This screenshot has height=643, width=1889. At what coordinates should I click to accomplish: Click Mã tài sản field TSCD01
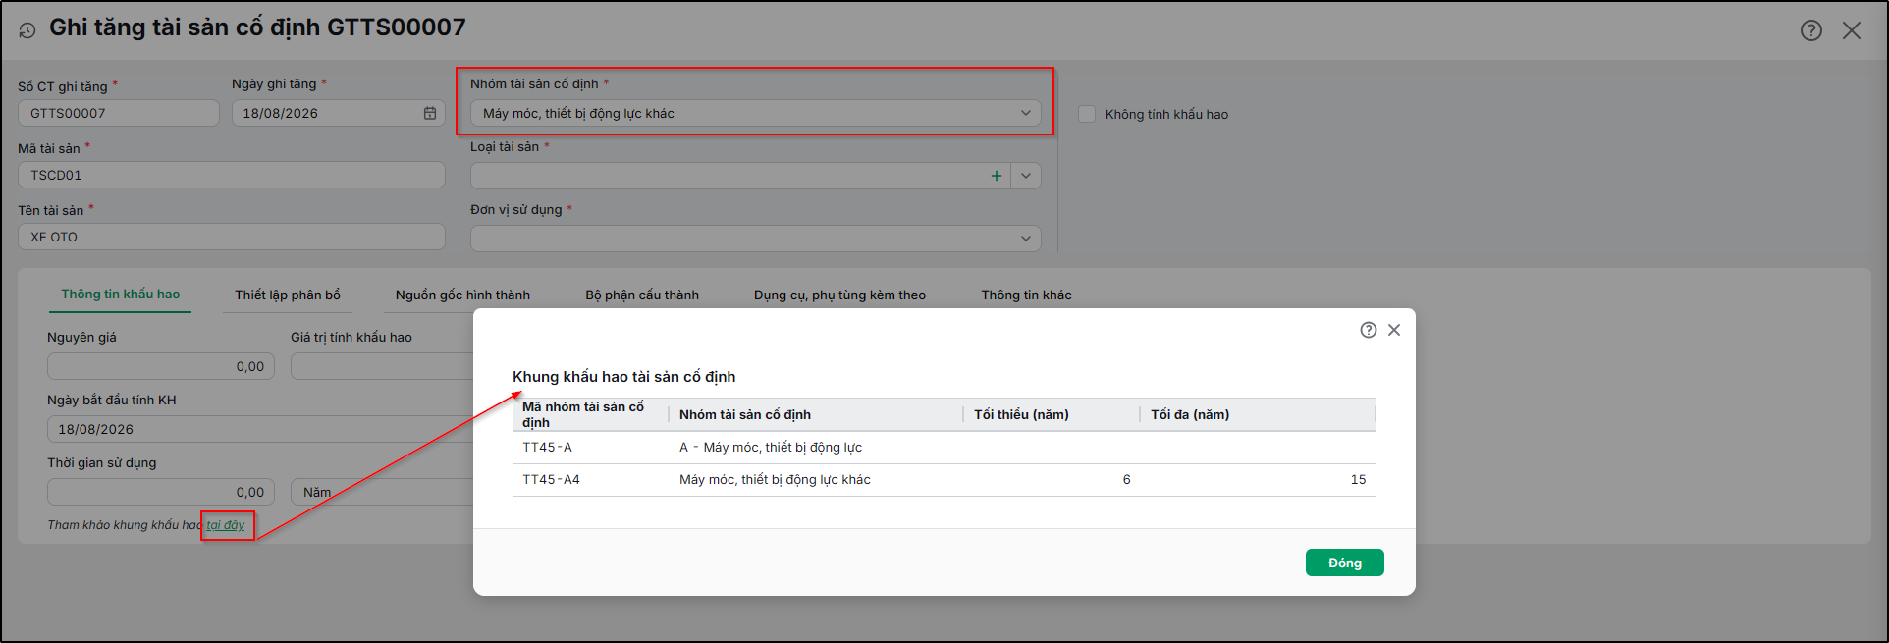coord(232,175)
